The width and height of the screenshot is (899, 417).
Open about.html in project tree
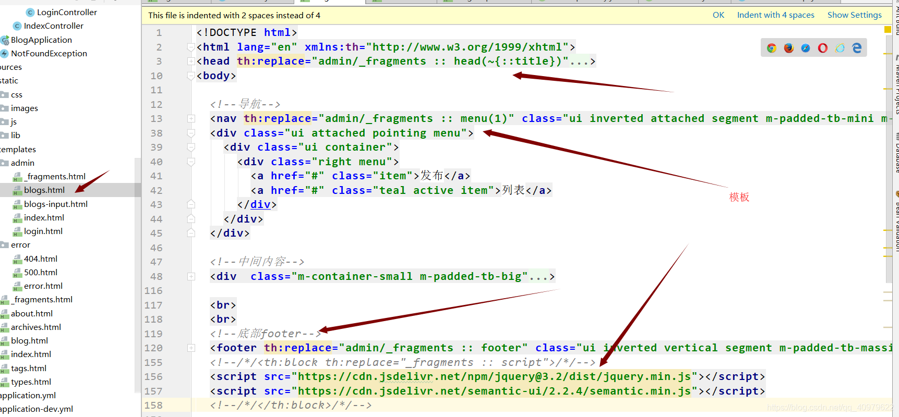point(32,314)
